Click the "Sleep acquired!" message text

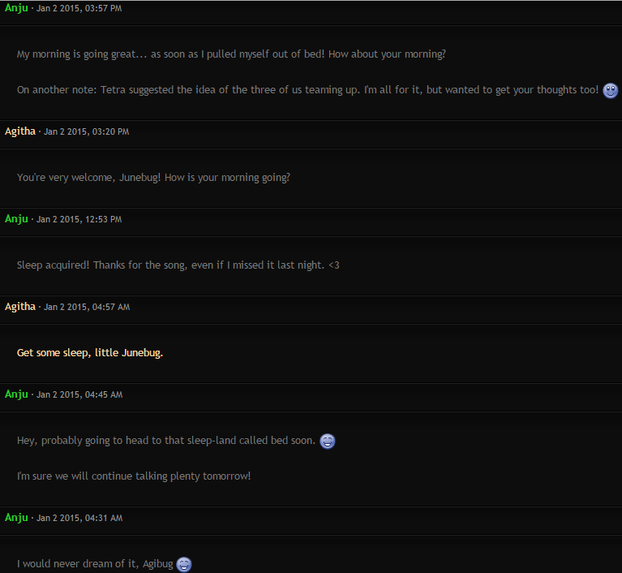pyautogui.click(x=178, y=265)
